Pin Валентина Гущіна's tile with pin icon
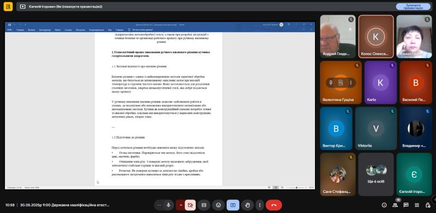 click(331, 83)
